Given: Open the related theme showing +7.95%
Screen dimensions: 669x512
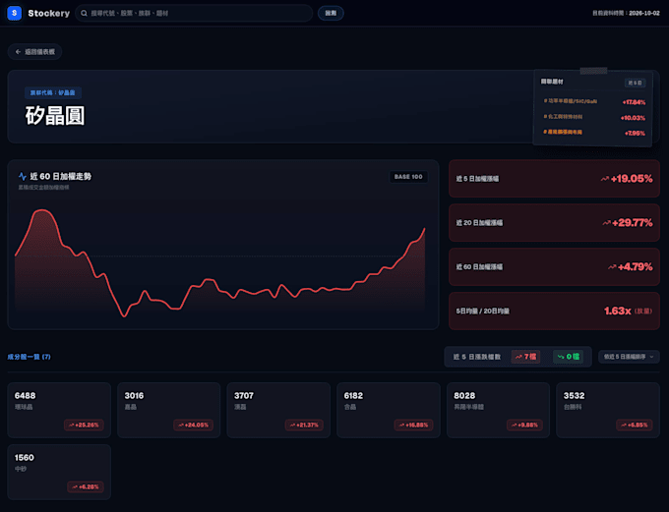Looking at the screenshot, I should coord(563,132).
